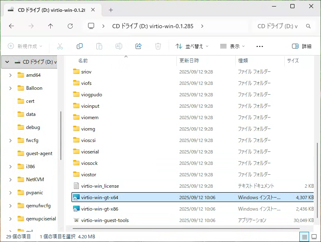321x242 pixels.
Task: Select the vioserial folder row
Action: click(x=193, y=152)
